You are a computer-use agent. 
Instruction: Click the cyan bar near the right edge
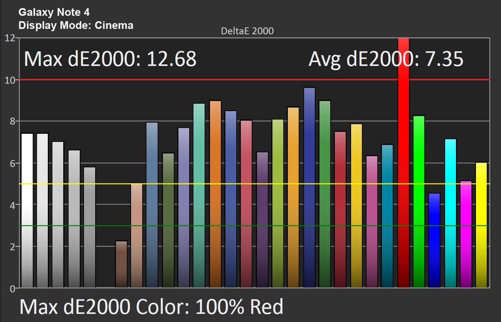point(450,213)
